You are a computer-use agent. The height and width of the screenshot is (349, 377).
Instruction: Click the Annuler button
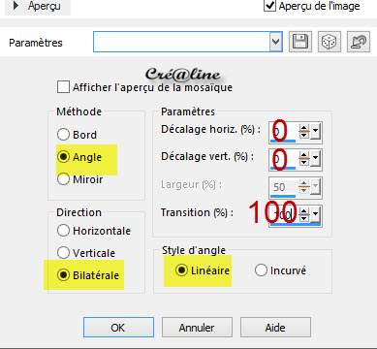[x=197, y=328]
